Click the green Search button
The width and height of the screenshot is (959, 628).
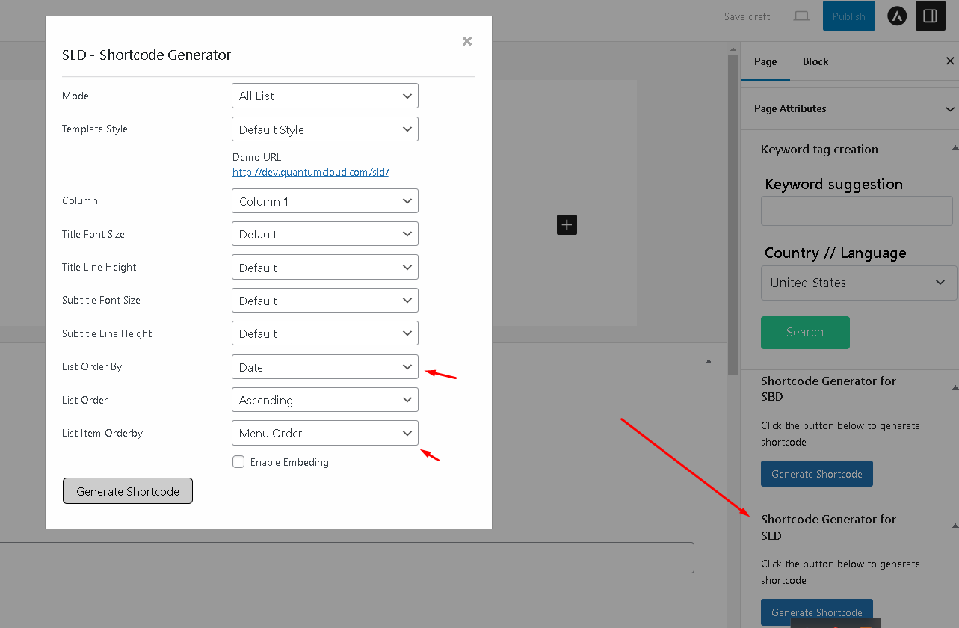(x=805, y=333)
